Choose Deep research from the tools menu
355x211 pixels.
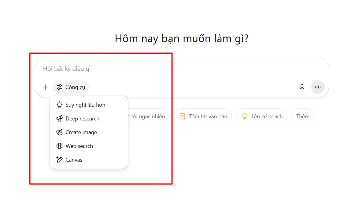(x=89, y=119)
